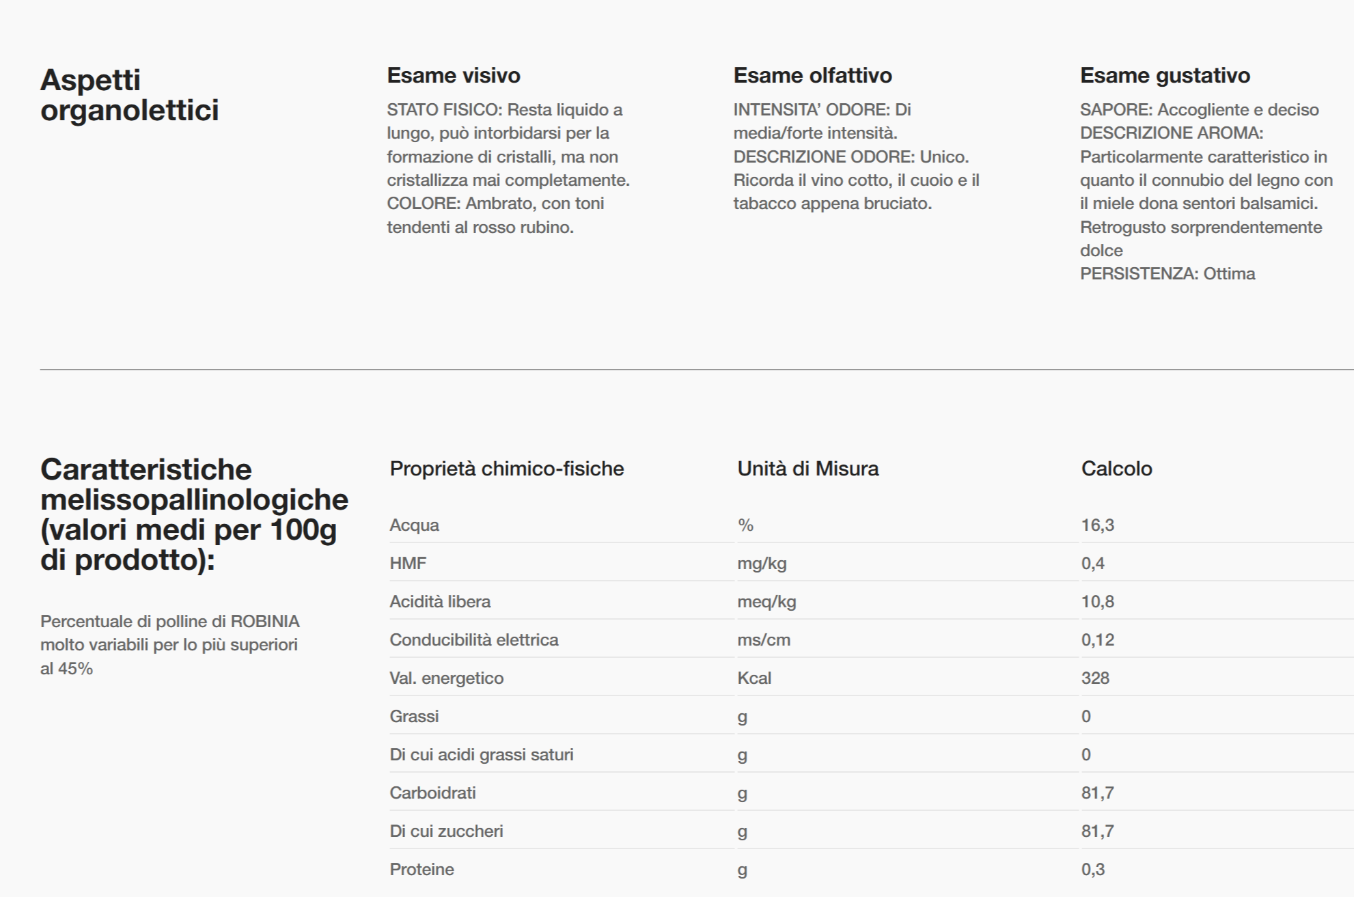Click the 'Proteine' row label
This screenshot has width=1354, height=897.
(422, 870)
